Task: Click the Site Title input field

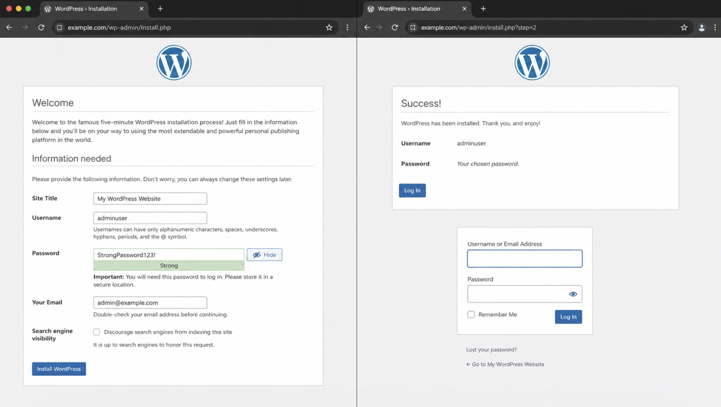Action: (150, 198)
